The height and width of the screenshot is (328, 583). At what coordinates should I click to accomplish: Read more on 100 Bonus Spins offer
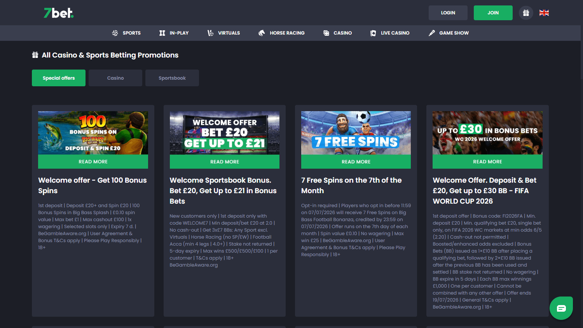coord(93,162)
